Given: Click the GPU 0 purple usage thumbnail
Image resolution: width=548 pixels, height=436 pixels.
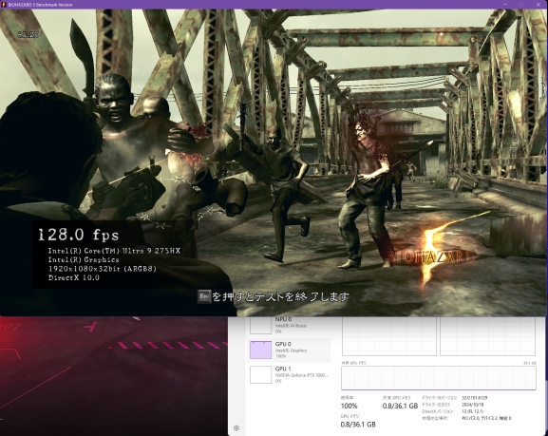Looking at the screenshot, I should coord(261,350).
